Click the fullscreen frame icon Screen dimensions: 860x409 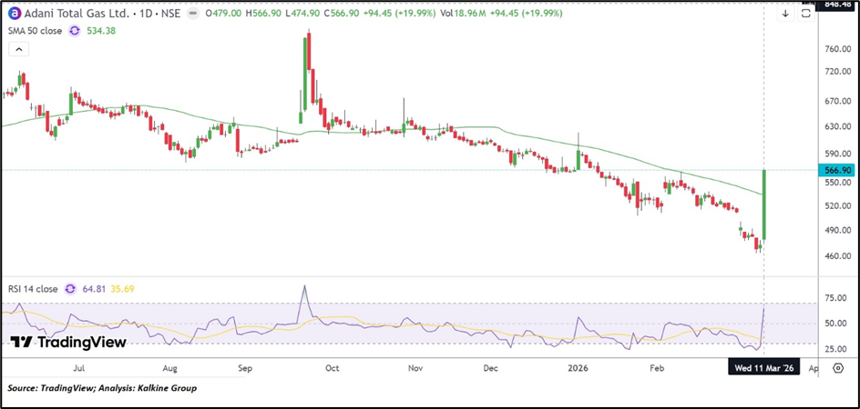tap(805, 14)
